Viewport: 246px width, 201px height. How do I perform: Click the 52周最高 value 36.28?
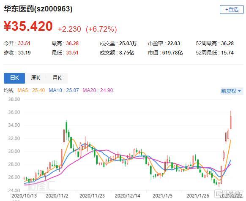[x=227, y=43]
